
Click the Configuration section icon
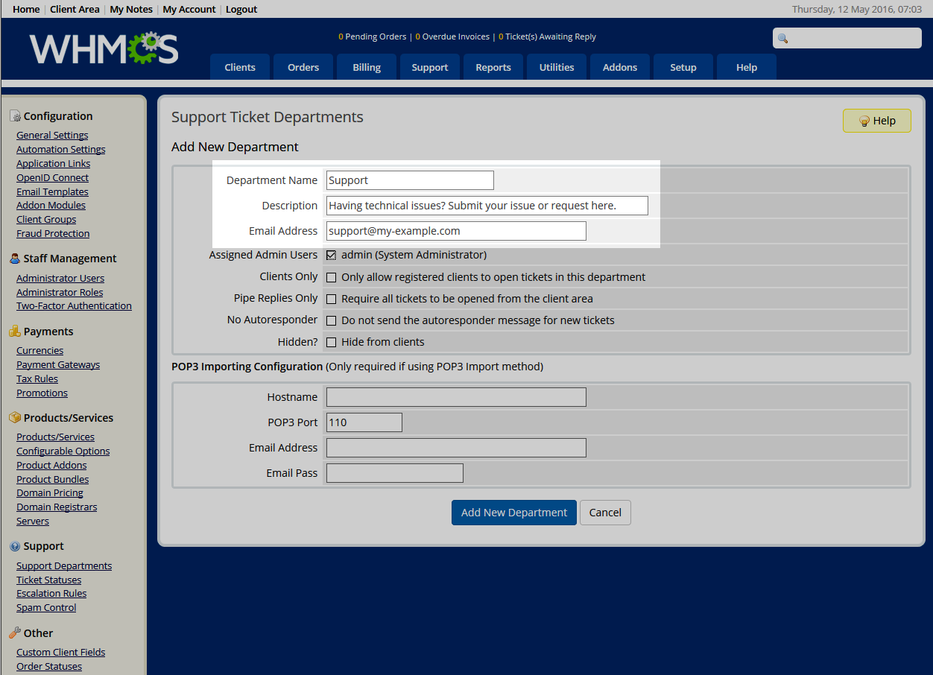pyautogui.click(x=15, y=116)
